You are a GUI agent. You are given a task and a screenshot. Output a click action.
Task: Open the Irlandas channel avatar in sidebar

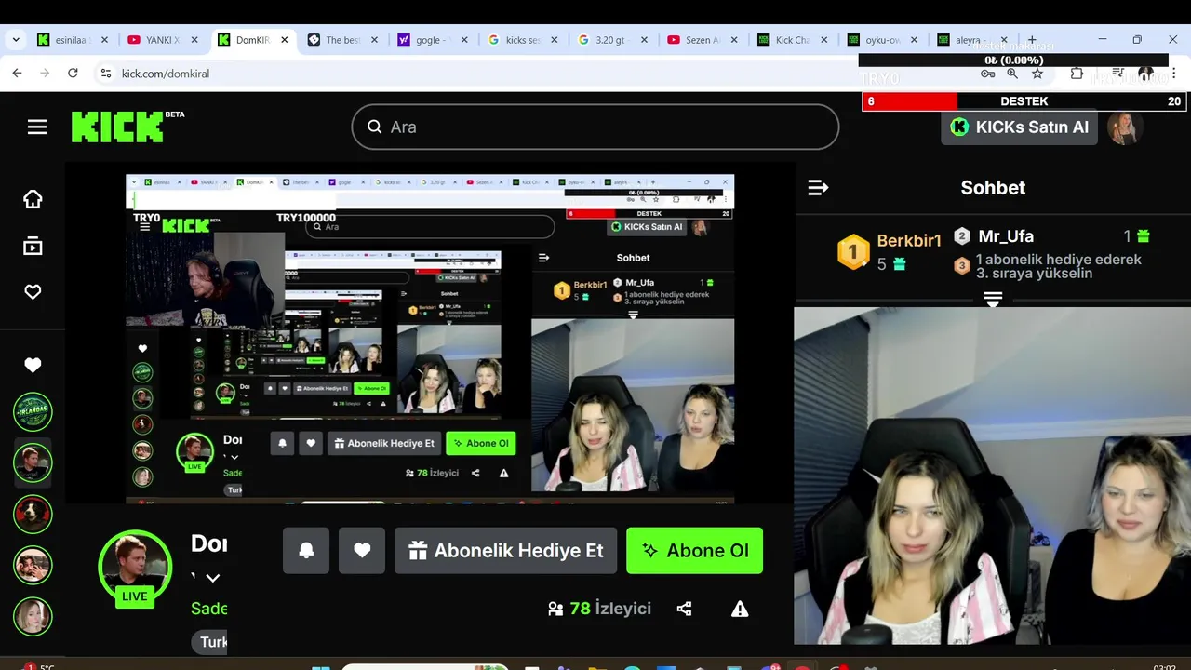click(33, 411)
